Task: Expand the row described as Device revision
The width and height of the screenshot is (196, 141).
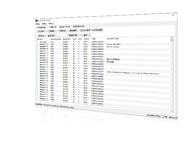Action: 38,47
